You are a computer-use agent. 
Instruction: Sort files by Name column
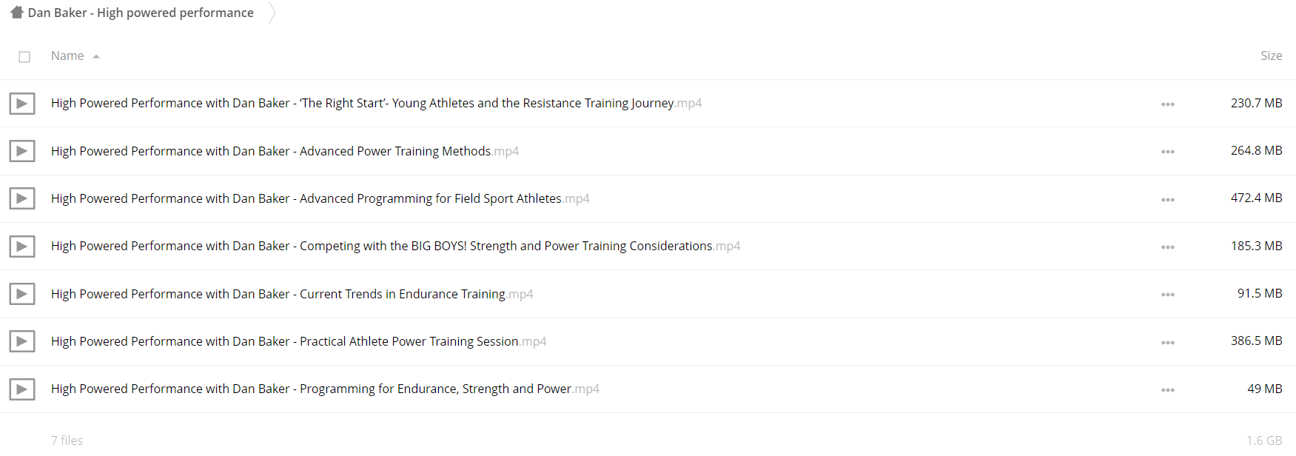(x=67, y=56)
